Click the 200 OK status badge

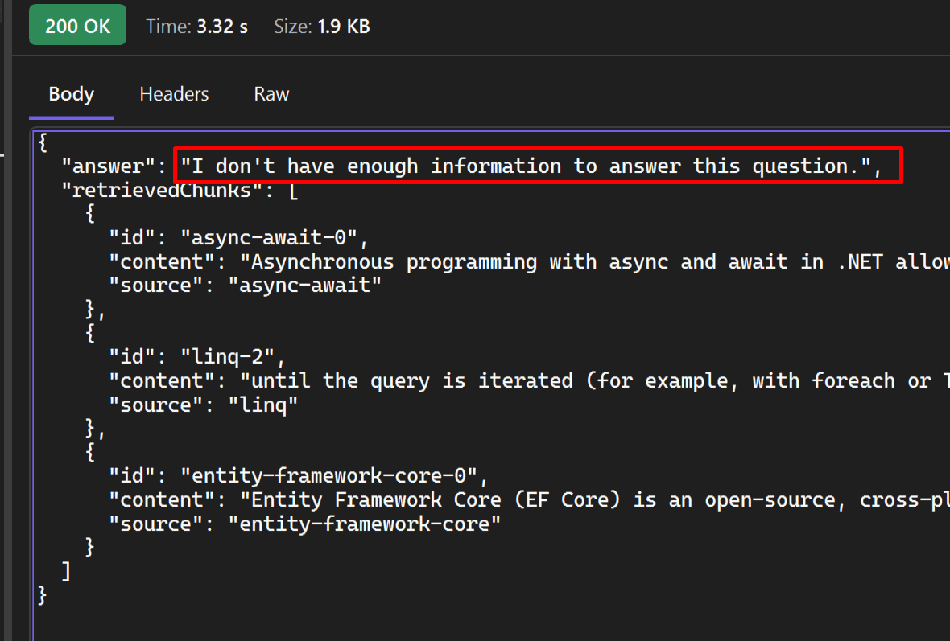[77, 26]
